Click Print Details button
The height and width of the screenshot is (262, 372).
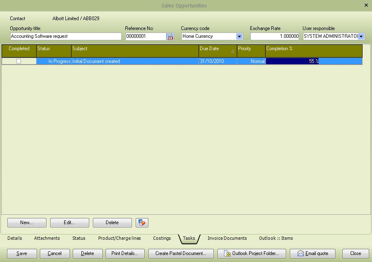click(x=125, y=253)
